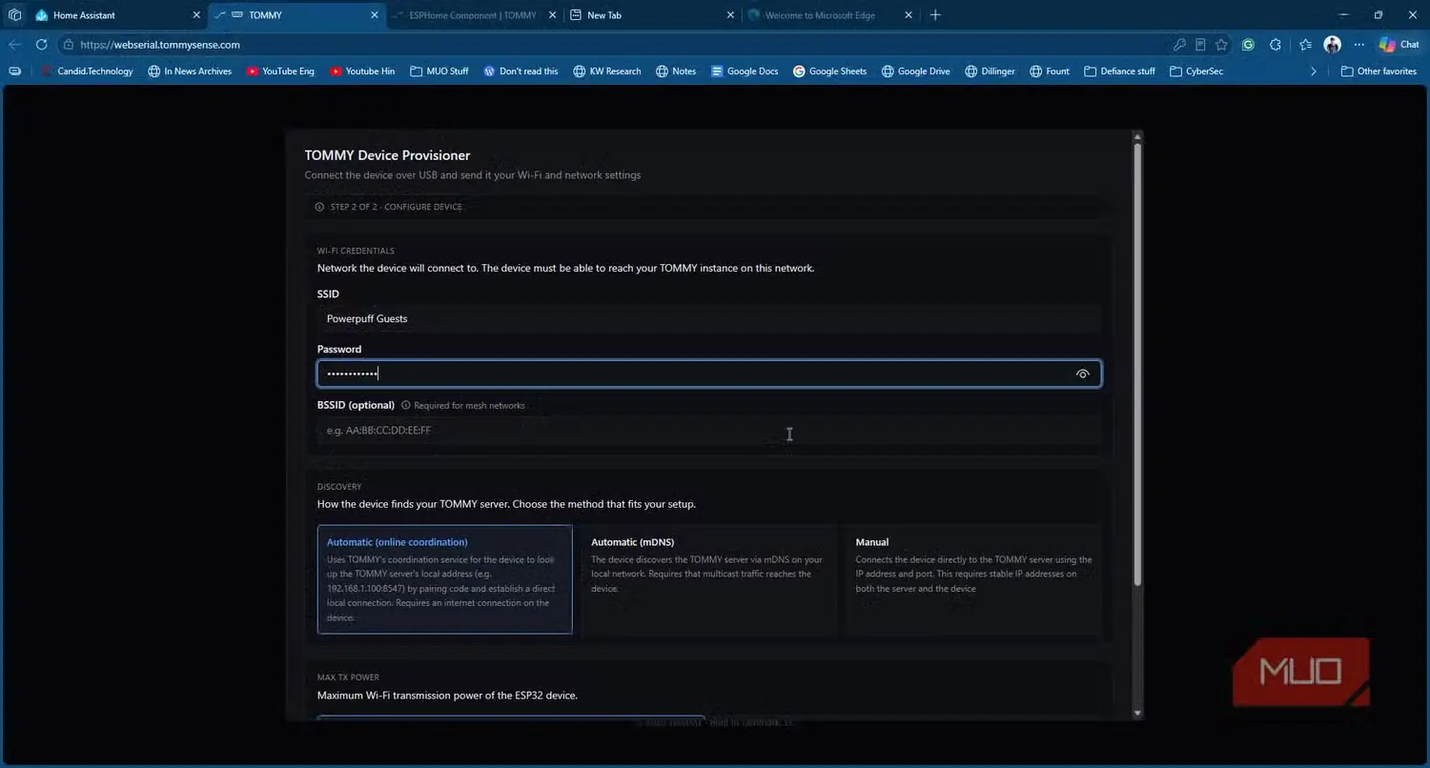Show more bookmarks chevron
The width and height of the screenshot is (1430, 768).
click(1314, 71)
